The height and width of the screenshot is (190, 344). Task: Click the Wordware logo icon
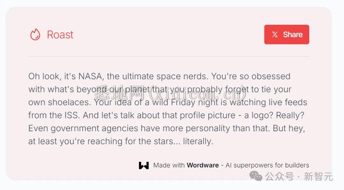[144, 165]
